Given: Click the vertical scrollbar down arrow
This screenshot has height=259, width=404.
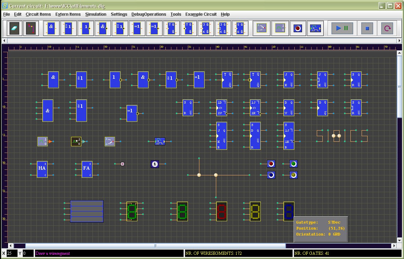Looking at the screenshot, I should click(x=399, y=240).
